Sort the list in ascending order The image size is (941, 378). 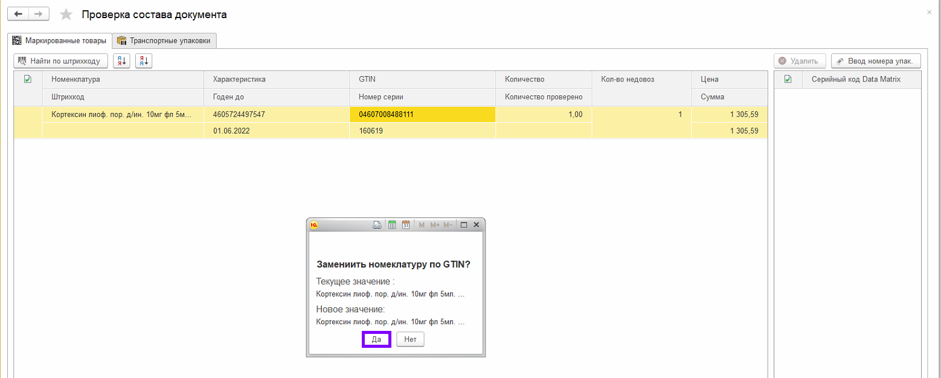(x=121, y=60)
